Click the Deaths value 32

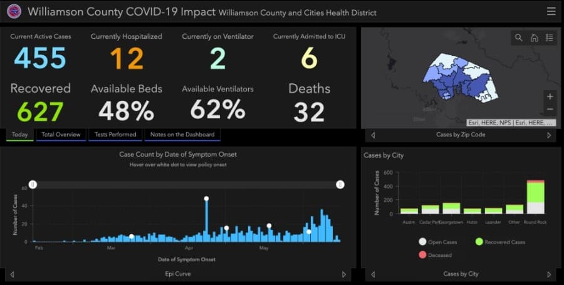pos(310,112)
